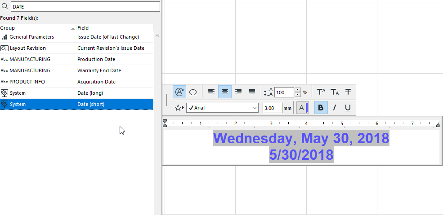Open the Arial font dropdown

click(222, 108)
